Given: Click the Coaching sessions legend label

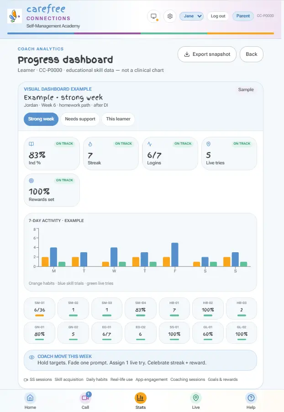Looking at the screenshot, I should pyautogui.click(x=188, y=379).
